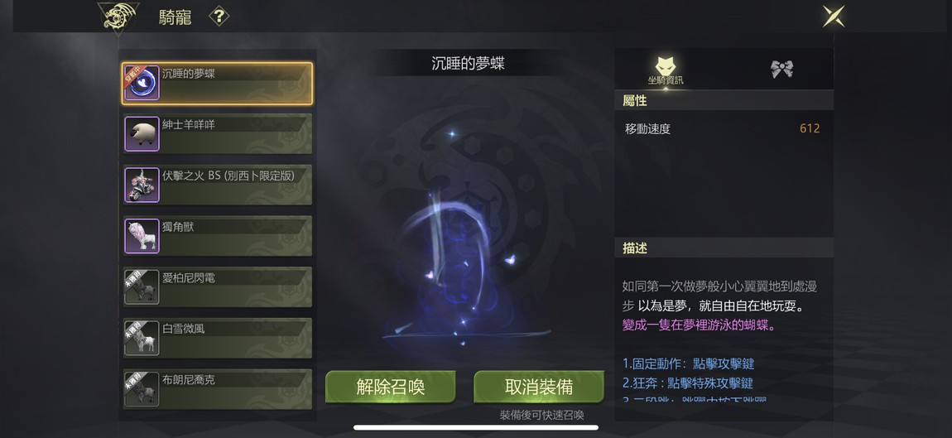Click the 取消裝備 button
The image size is (952, 438).
point(539,387)
